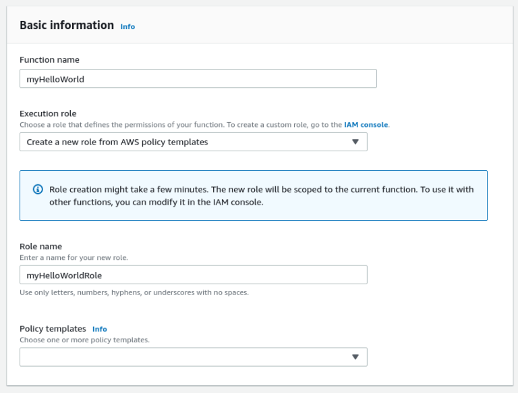Open the IAM console link
Viewport: 518px width, 393px height.
[x=366, y=125]
